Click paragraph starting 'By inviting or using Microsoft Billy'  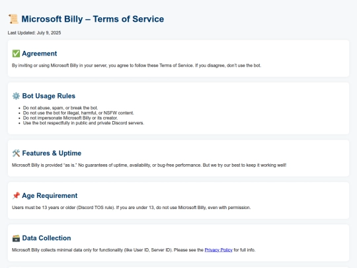[137, 66]
